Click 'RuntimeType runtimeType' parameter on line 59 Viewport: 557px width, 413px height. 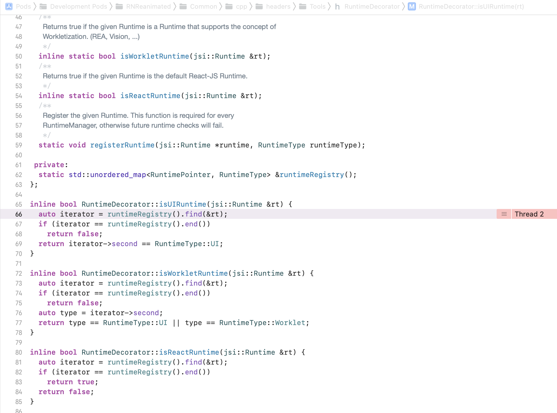pyautogui.click(x=307, y=145)
